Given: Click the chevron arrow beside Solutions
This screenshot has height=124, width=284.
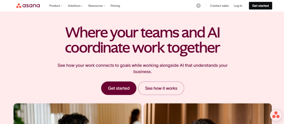Looking at the screenshot, I should point(82,6).
